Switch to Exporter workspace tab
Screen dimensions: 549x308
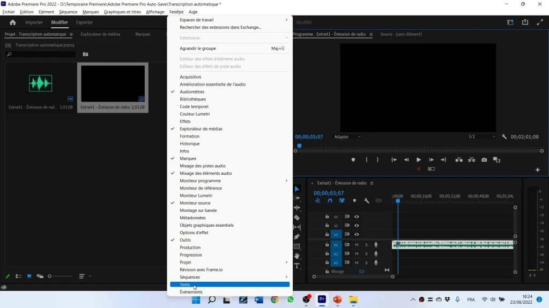[84, 22]
